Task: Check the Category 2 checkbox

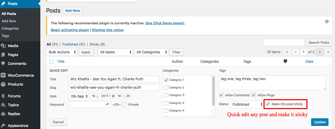Action: click(x=166, y=87)
